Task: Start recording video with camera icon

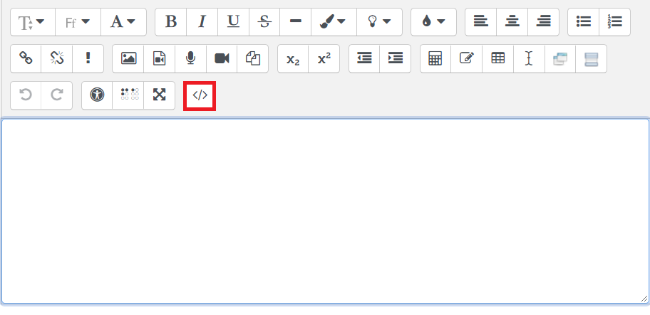Action: [222, 59]
